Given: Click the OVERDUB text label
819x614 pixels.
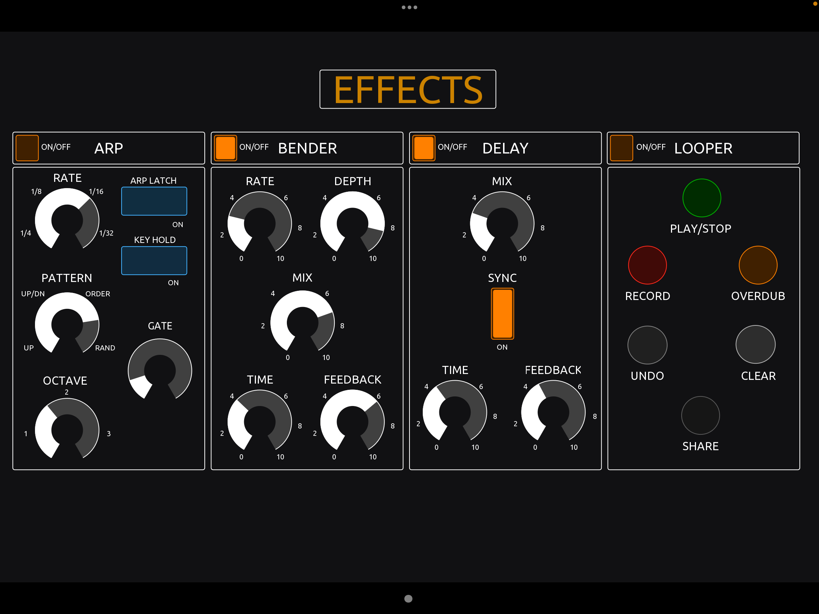Looking at the screenshot, I should [758, 296].
